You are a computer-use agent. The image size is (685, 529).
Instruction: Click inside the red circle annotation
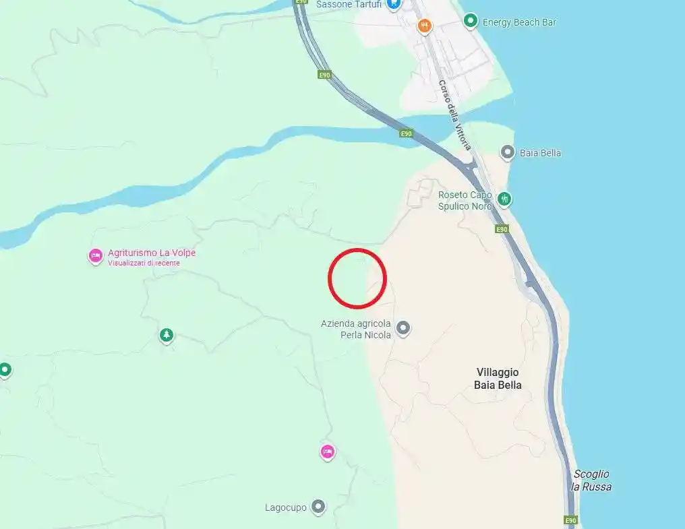tap(357, 278)
